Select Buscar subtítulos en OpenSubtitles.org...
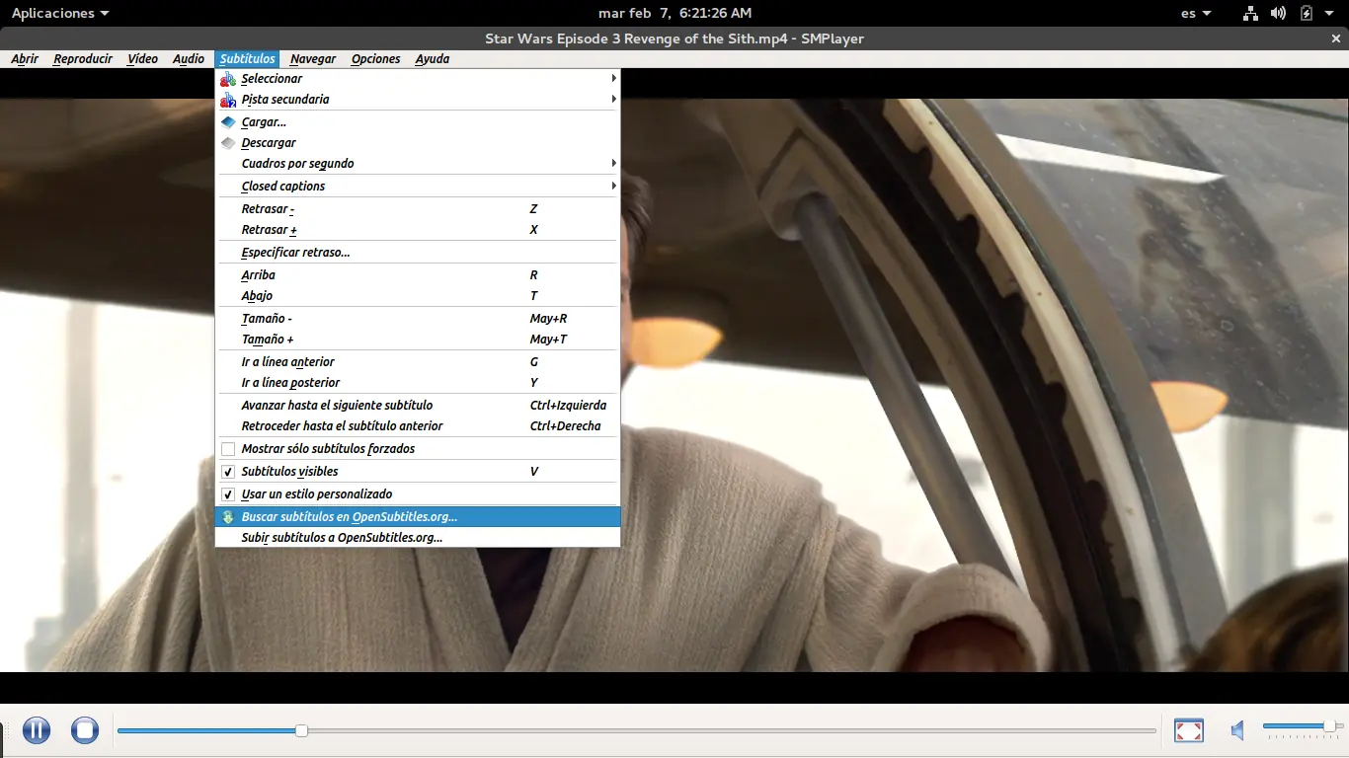This screenshot has height=758, width=1349. [418, 517]
